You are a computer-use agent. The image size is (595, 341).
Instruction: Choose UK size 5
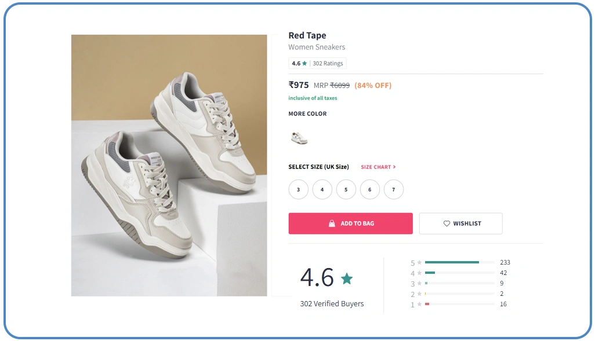pos(346,189)
